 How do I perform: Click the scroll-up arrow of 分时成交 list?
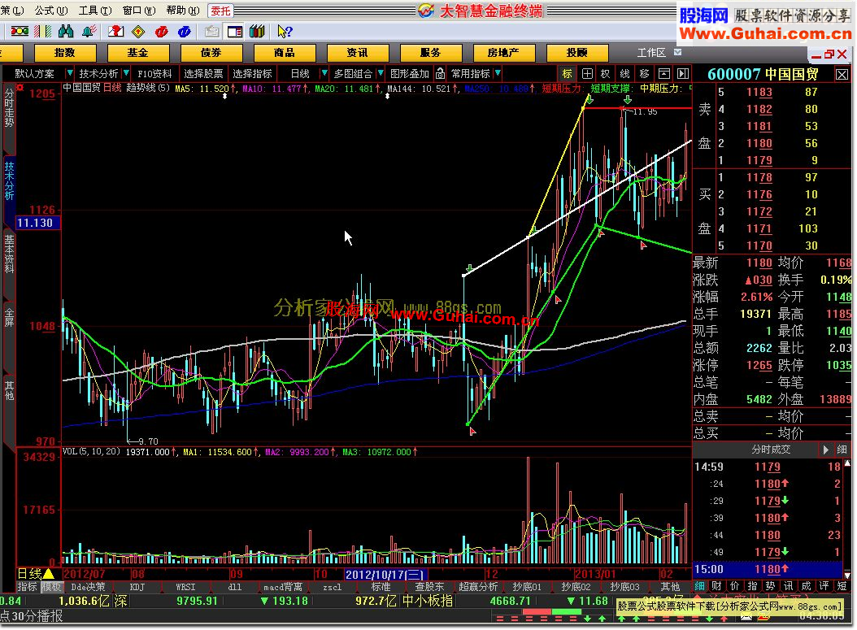(847, 463)
